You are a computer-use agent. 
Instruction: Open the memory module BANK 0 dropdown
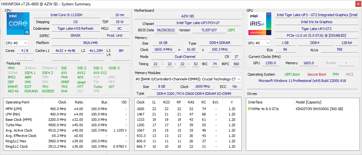click(188, 79)
